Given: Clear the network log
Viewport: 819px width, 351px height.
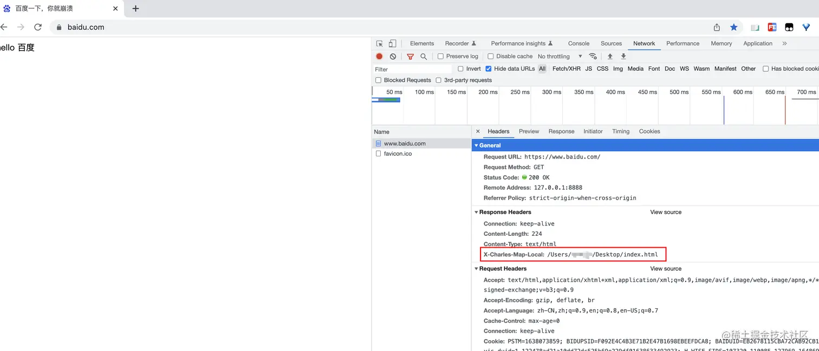Looking at the screenshot, I should [393, 56].
